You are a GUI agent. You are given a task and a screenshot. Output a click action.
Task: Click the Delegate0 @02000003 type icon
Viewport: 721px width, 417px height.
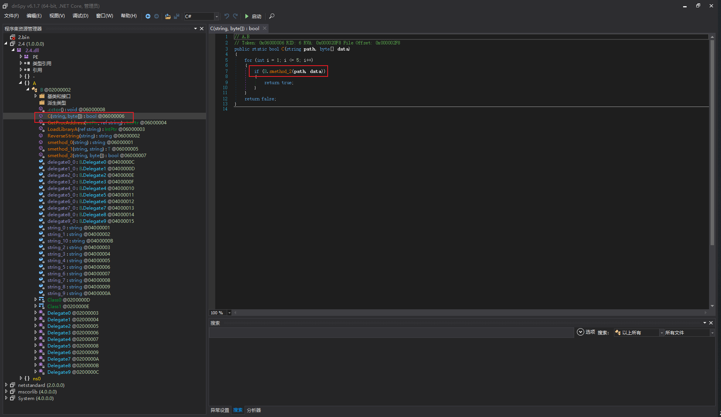pyautogui.click(x=41, y=313)
